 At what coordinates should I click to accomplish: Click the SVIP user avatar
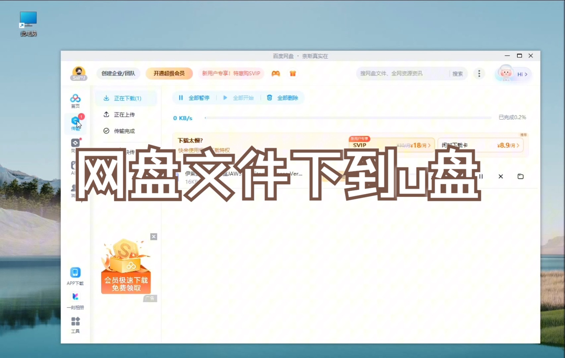(79, 73)
